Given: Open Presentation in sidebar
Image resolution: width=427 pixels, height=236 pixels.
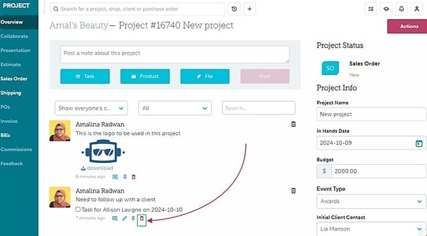Looking at the screenshot, I should click(15, 50).
